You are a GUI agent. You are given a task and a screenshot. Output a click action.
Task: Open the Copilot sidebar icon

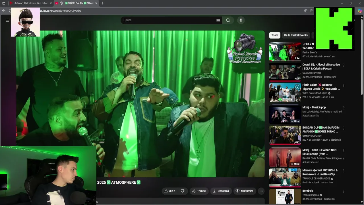click(x=359, y=11)
